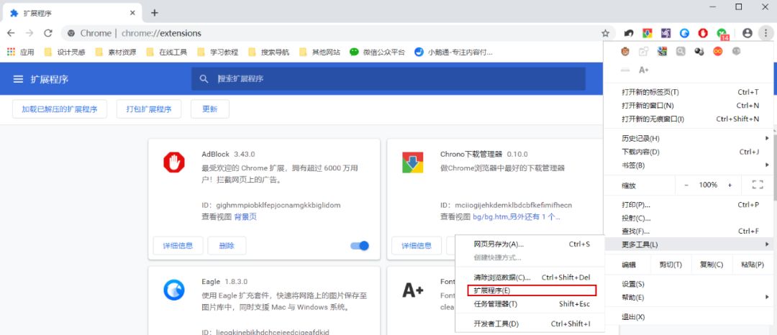Open 任务管理器(T) from the submenu
The height and width of the screenshot is (335, 777).
coord(530,304)
